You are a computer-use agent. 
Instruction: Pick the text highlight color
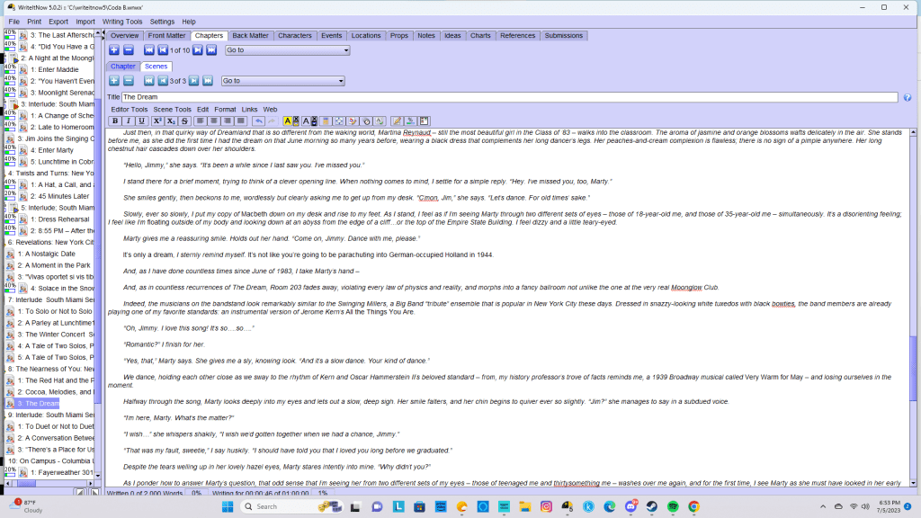(x=289, y=121)
